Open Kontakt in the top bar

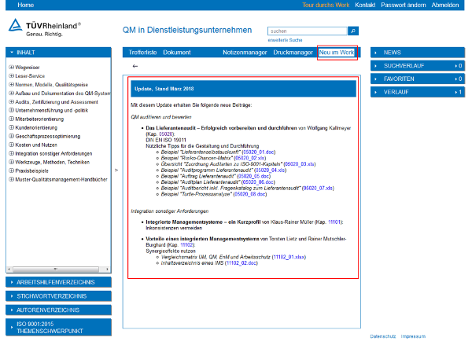pos(365,5)
